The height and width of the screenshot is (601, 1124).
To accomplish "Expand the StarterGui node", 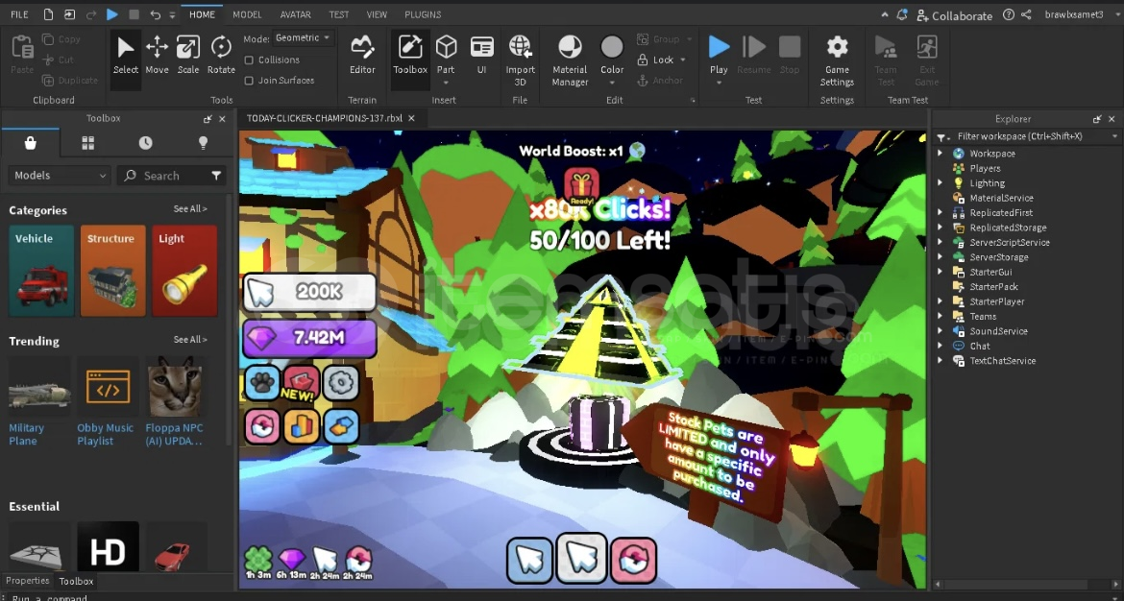I will tap(941, 272).
